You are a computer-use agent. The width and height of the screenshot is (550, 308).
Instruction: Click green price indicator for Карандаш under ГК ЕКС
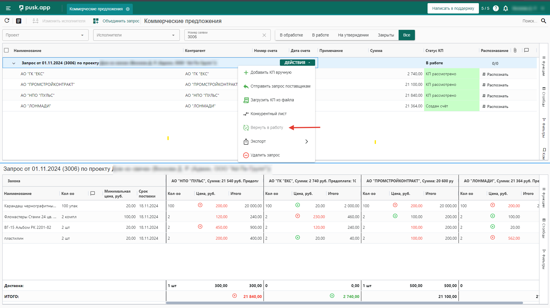point(298,205)
